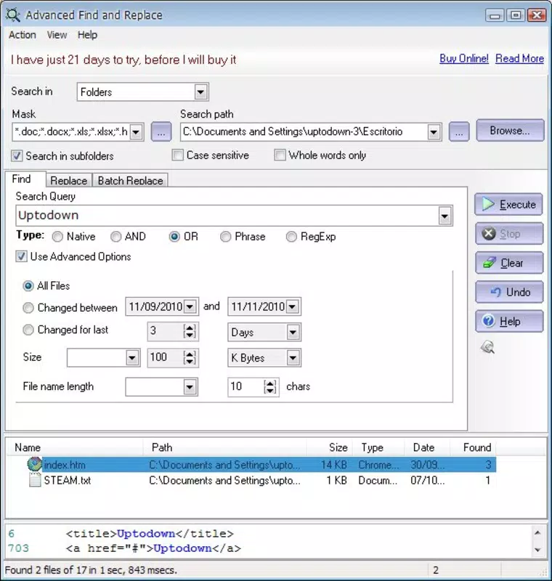The height and width of the screenshot is (581, 552).
Task: Open the Days unit dropdown
Action: point(293,333)
